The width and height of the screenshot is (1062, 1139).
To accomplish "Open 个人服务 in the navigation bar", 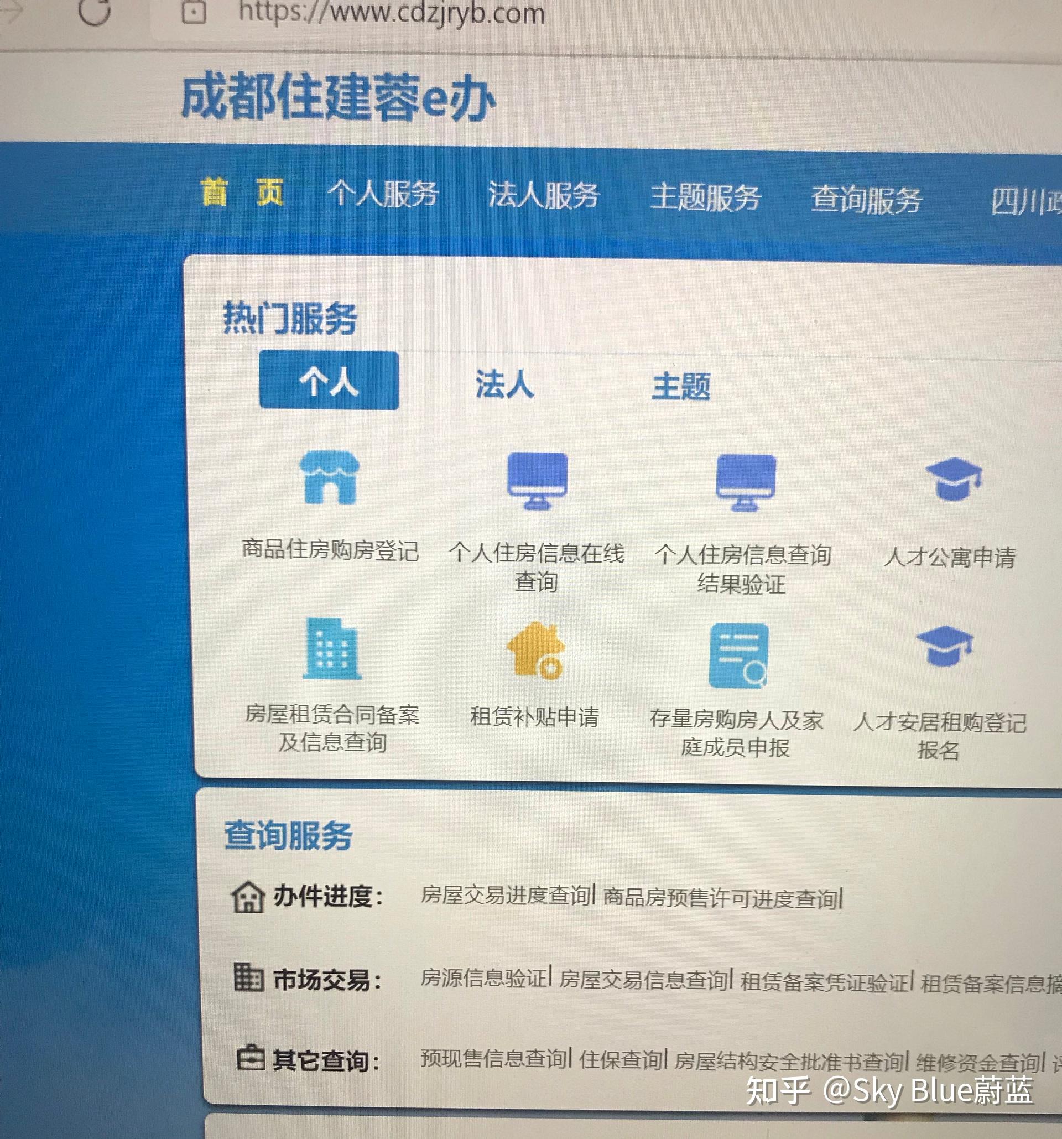I will 383,194.
